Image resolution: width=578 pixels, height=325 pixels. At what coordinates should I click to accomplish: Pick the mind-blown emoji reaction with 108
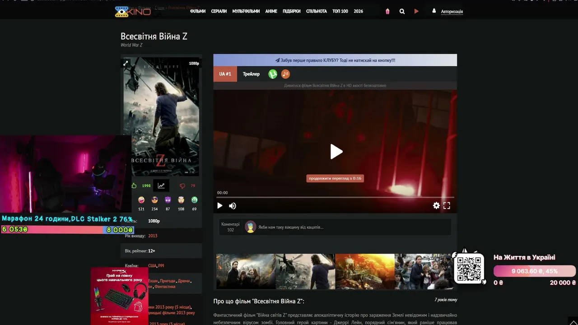181,200
